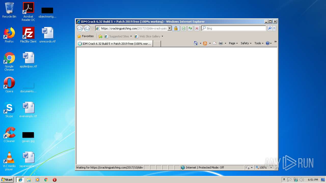Open the Firefox desktop shortcut
Image resolution: width=326 pixels, height=183 pixels.
tap(9, 35)
